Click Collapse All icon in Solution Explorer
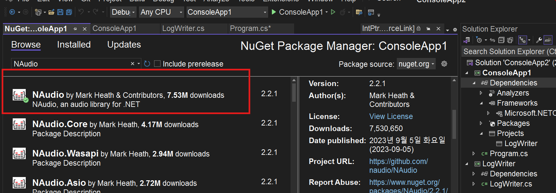This screenshot has height=193, width=556. pyautogui.click(x=502, y=40)
